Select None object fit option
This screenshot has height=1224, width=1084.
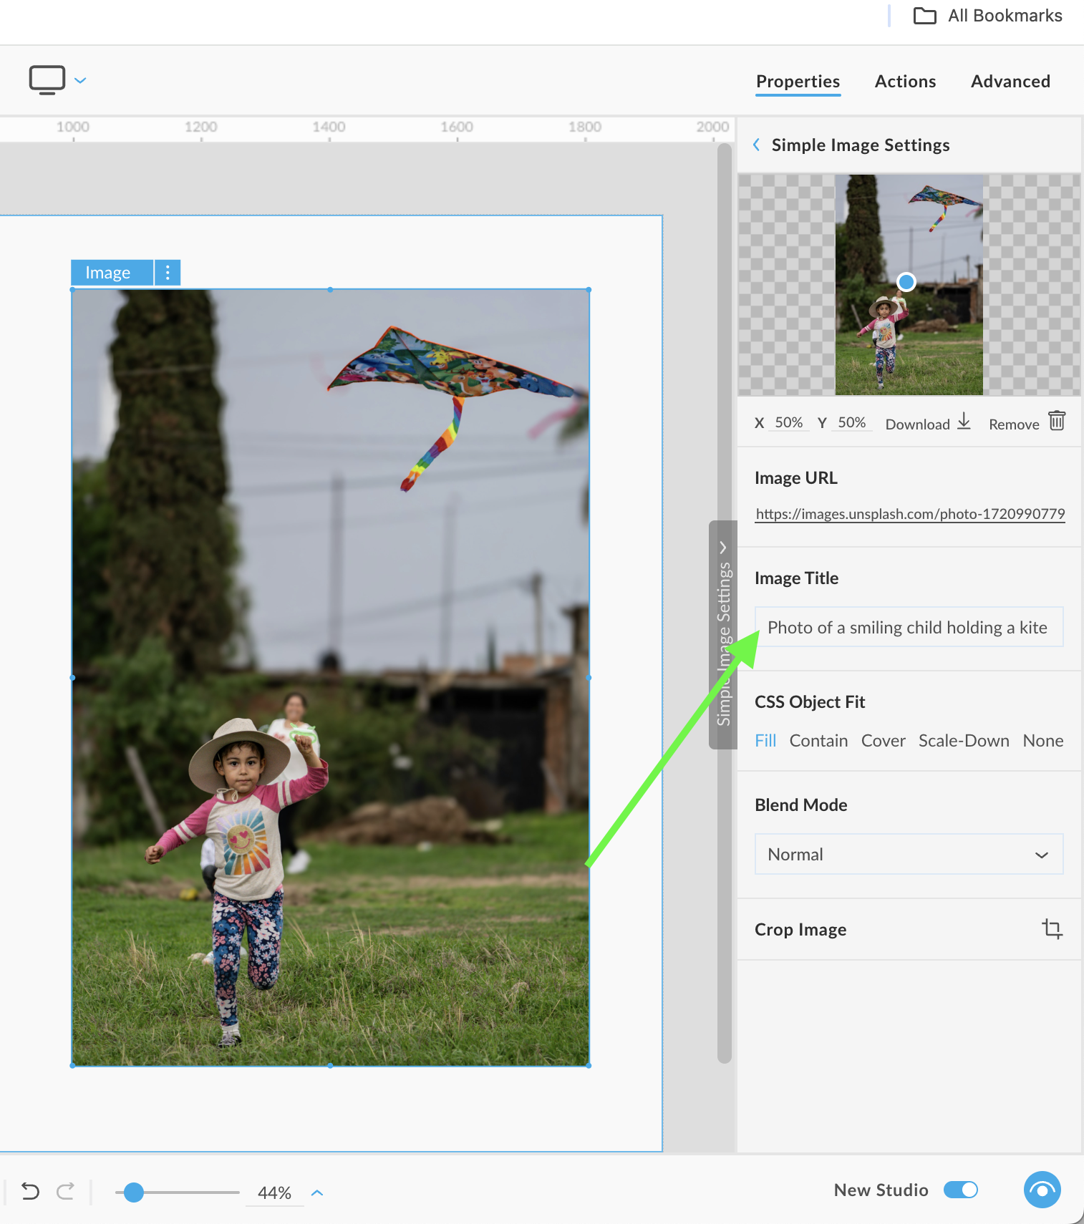click(x=1042, y=741)
